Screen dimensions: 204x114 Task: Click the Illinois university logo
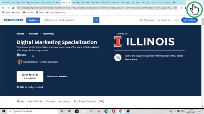click(x=144, y=41)
